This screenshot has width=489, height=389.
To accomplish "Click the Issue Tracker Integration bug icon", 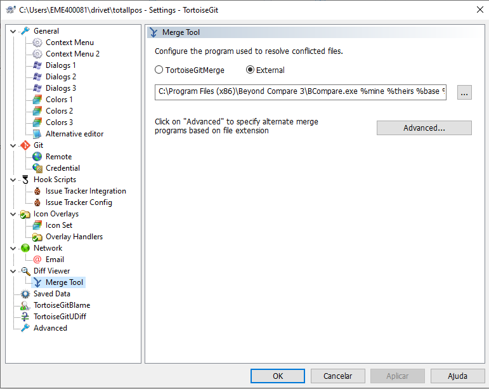I will (37, 191).
